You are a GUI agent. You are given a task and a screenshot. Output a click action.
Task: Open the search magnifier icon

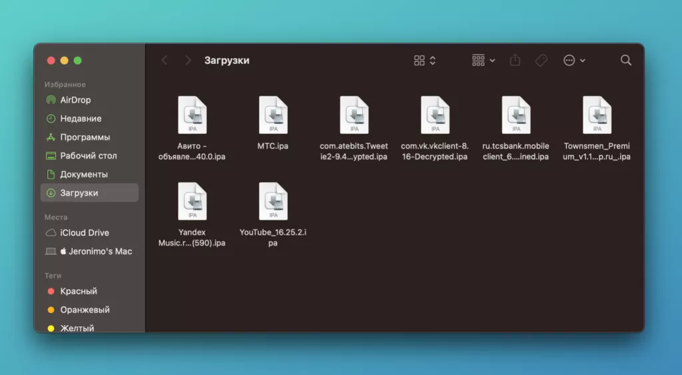point(625,60)
